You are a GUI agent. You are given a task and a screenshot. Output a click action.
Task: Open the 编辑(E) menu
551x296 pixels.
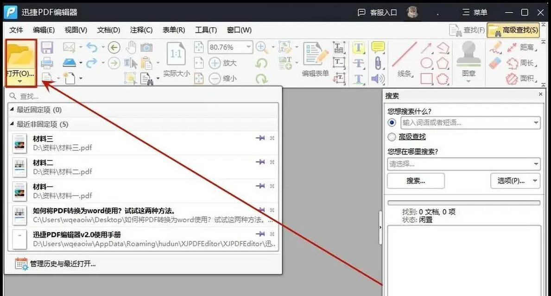(x=44, y=30)
